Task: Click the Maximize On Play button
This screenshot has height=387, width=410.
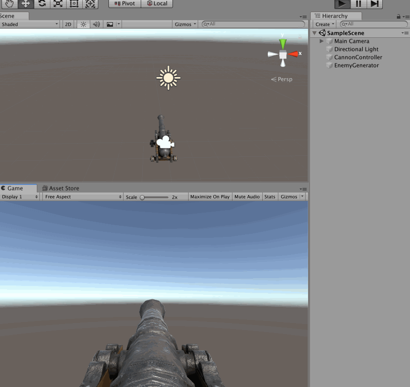Action: (210, 197)
